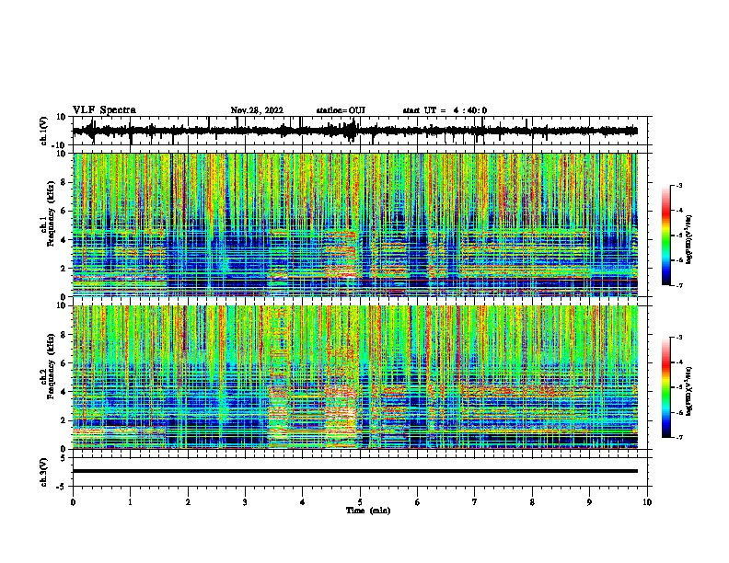Select the "Nov.28, 2022" date text
This screenshot has height=563, width=729.
click(x=257, y=110)
